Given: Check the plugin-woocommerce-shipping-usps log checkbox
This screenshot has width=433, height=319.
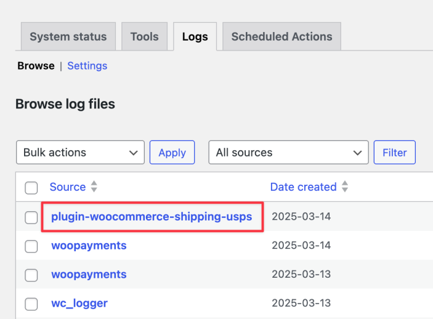Looking at the screenshot, I should pos(31,217).
